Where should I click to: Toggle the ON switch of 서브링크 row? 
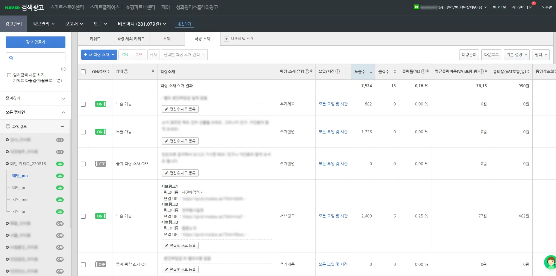pos(101,216)
